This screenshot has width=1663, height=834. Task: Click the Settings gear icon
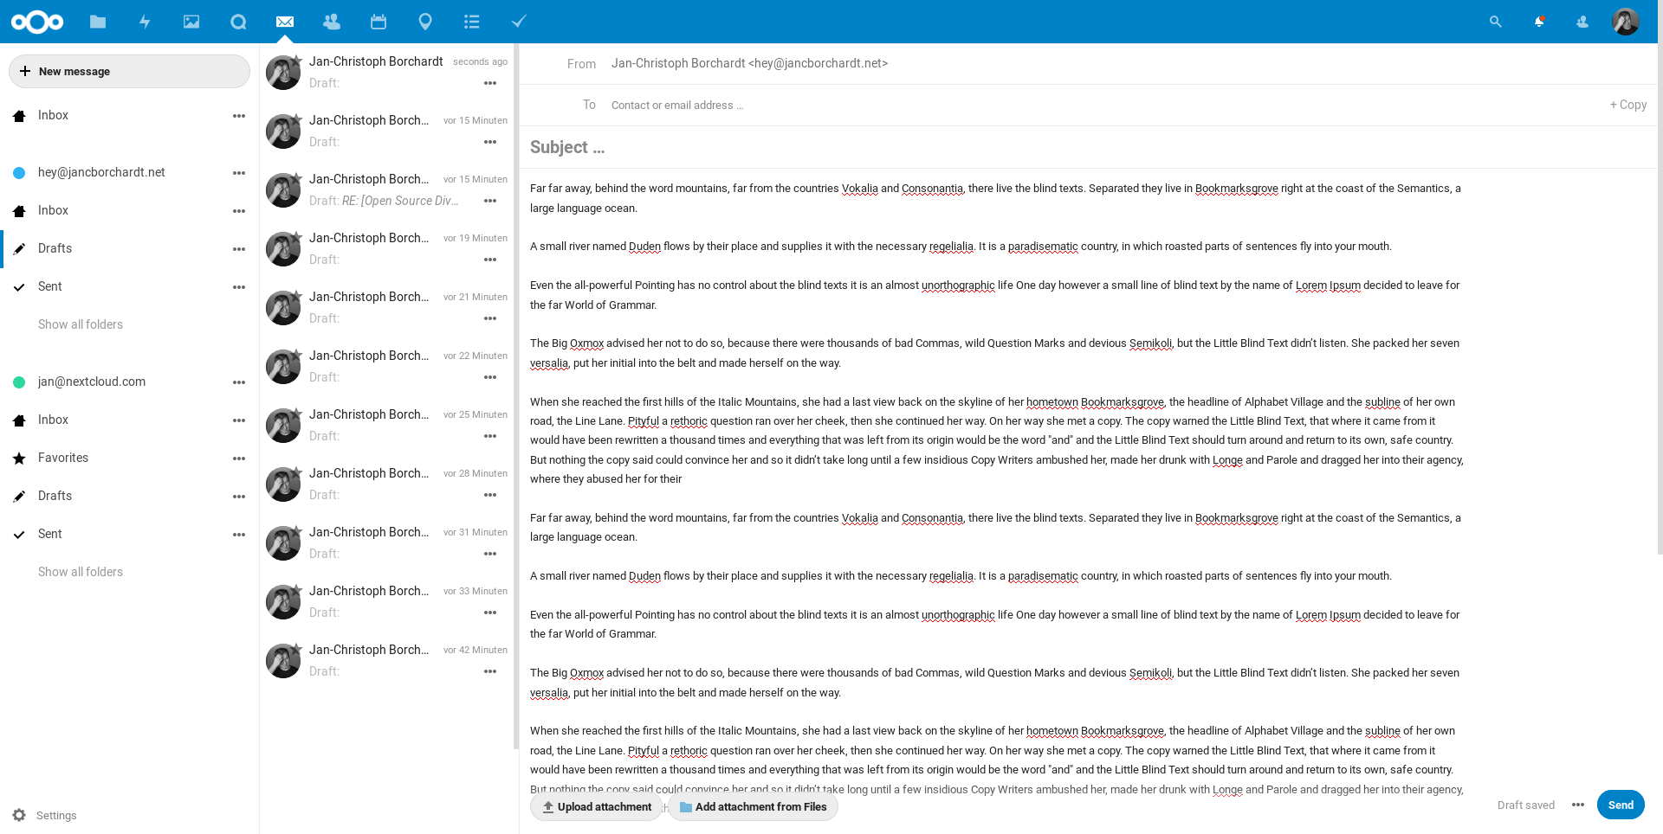pyautogui.click(x=19, y=815)
